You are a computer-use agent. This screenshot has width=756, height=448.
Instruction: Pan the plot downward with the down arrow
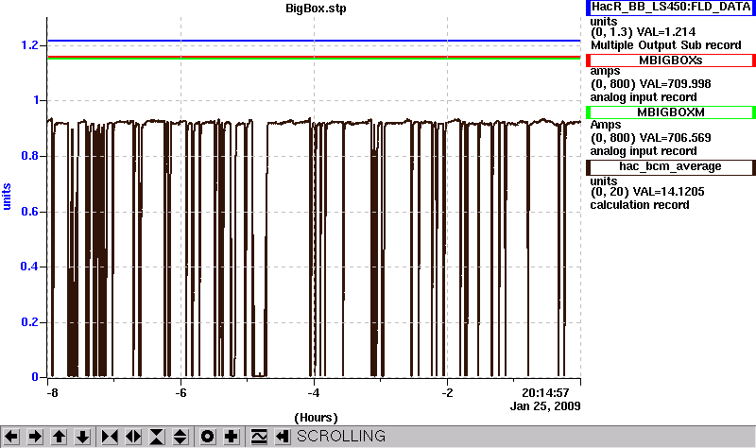coord(82,437)
